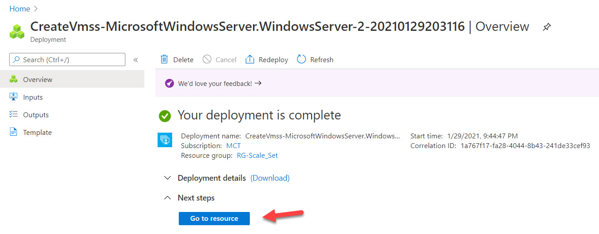Collapse the Next steps section
Screen dimensions: 599x234
pyautogui.click(x=167, y=198)
